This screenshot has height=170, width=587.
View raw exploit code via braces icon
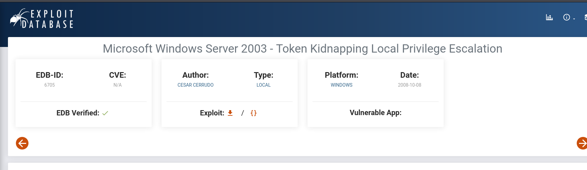coord(254,113)
